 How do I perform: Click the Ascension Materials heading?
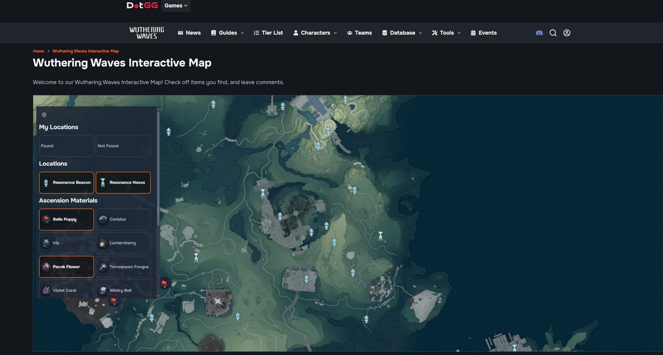68,201
